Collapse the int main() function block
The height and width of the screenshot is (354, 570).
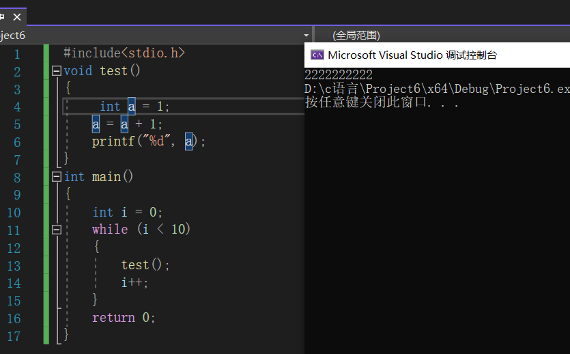click(57, 176)
